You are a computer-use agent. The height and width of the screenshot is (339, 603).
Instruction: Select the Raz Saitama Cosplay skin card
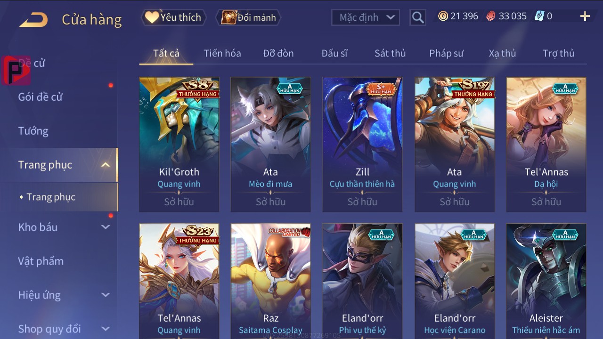[271, 281]
